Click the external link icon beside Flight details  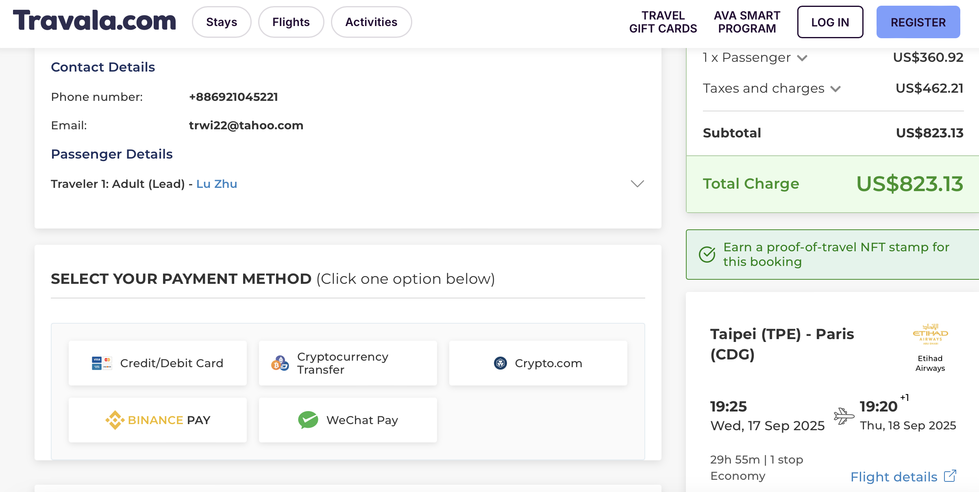950,476
